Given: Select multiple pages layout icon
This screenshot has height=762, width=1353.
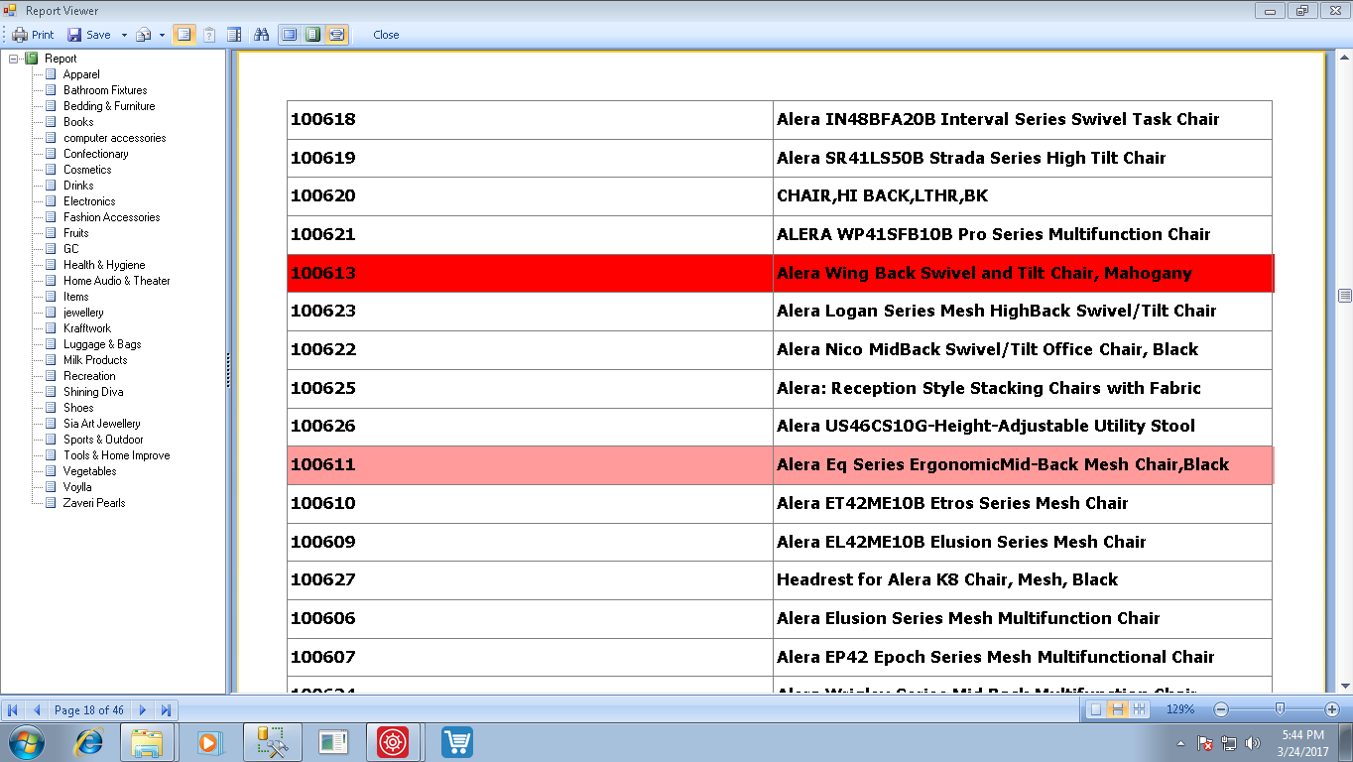Looking at the screenshot, I should pyautogui.click(x=1139, y=709).
